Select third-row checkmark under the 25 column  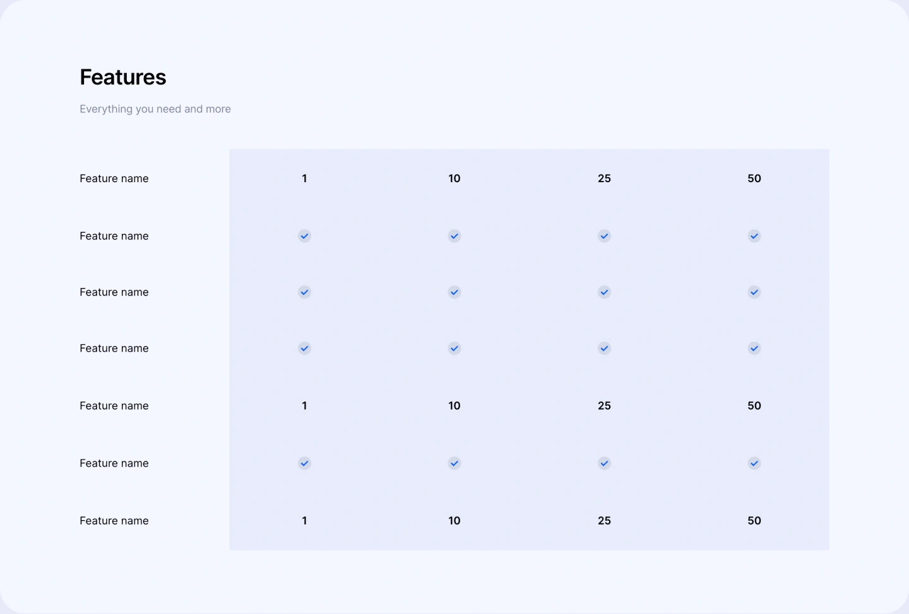pos(604,292)
